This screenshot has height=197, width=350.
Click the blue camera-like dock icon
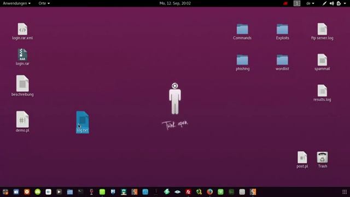point(16,192)
